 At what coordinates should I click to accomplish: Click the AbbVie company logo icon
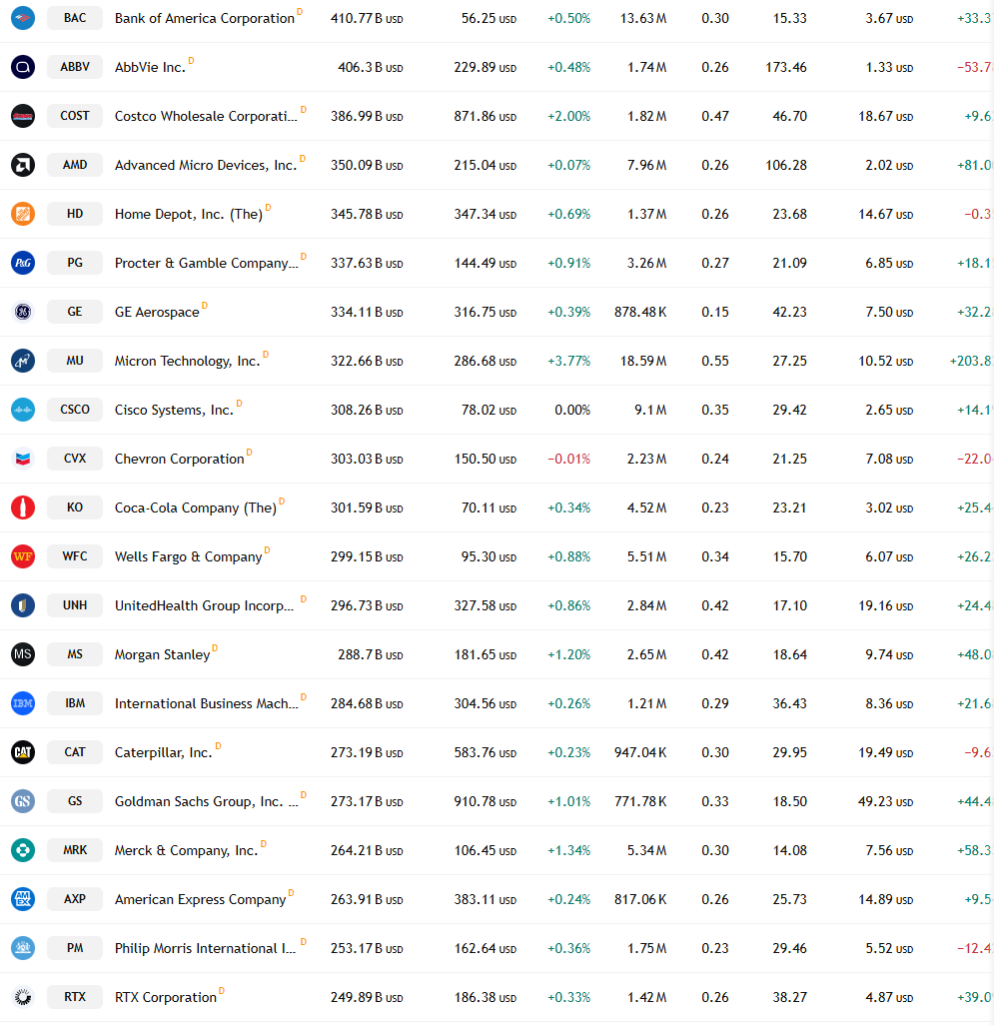point(23,67)
